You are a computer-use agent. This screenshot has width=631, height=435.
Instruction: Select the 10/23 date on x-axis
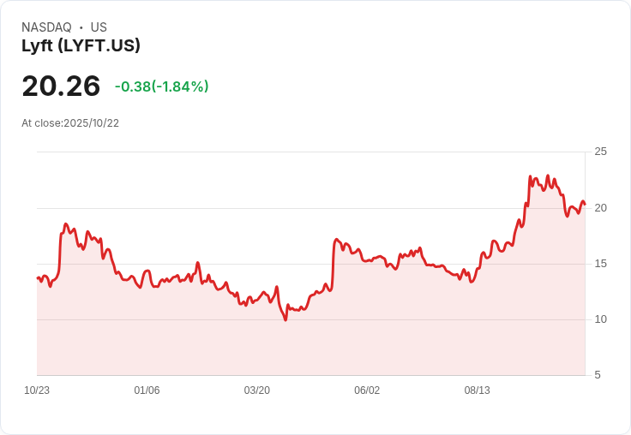pos(37,390)
